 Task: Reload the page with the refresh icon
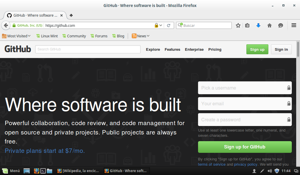point(168,25)
